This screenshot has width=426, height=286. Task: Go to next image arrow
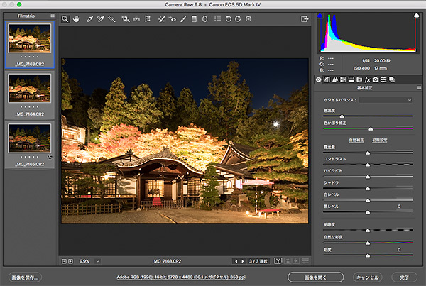click(243, 261)
